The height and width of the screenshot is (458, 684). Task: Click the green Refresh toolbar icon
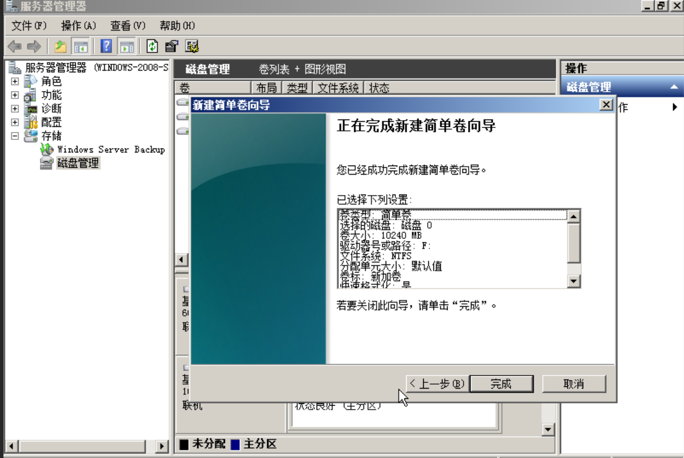pyautogui.click(x=152, y=47)
